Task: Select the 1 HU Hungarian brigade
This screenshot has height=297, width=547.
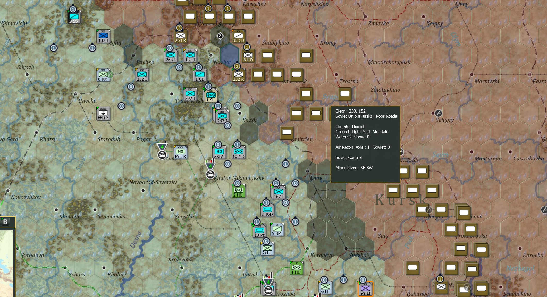Action: coord(296,268)
